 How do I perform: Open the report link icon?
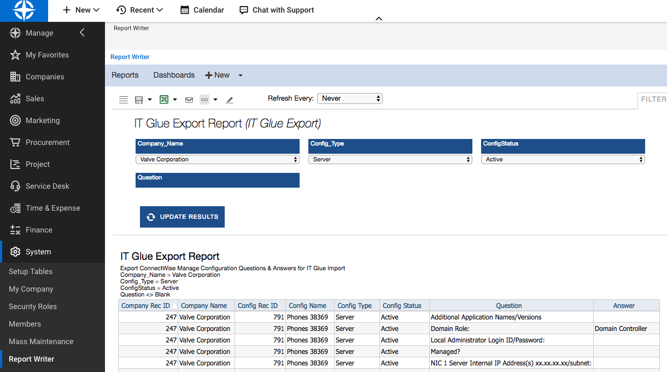203,100
